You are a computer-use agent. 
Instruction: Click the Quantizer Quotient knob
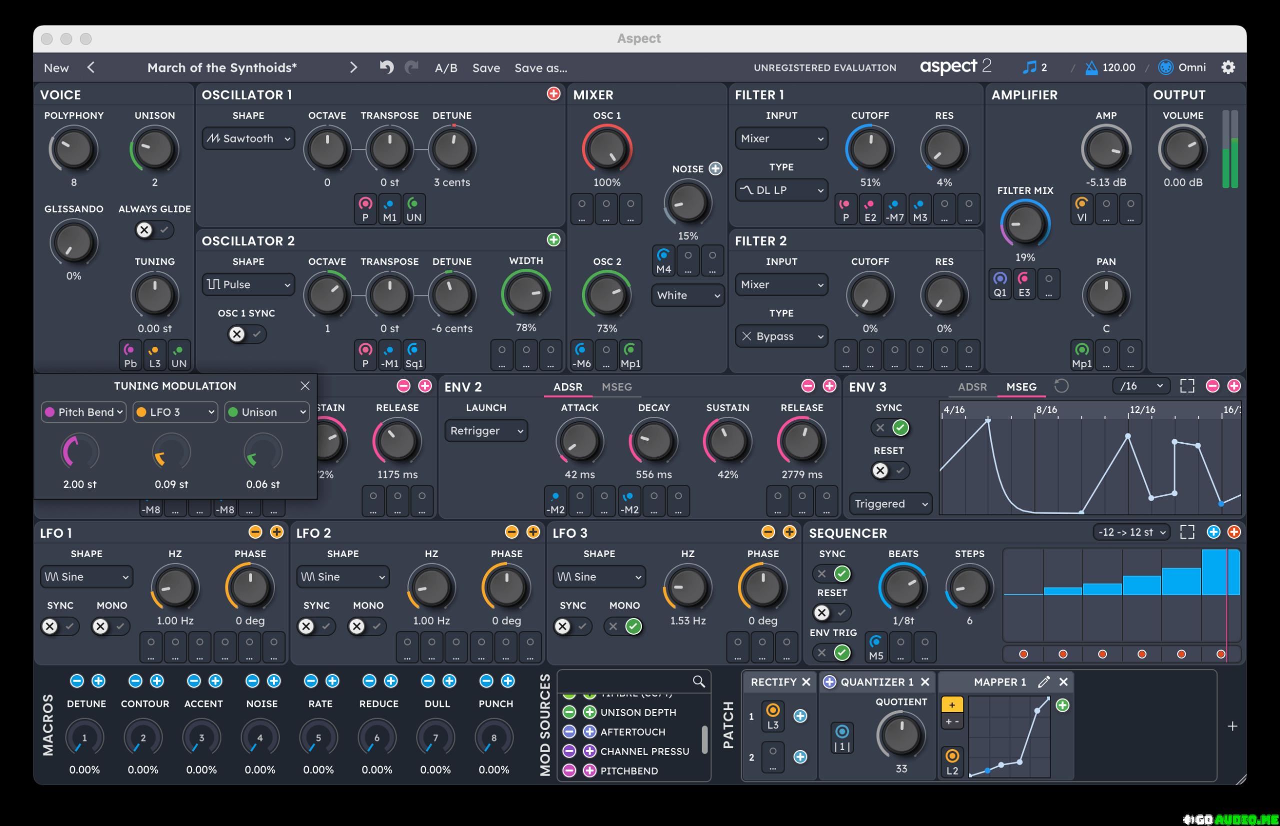pyautogui.click(x=901, y=736)
